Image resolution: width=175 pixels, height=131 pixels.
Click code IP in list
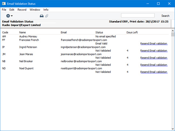(x=3, y=47)
